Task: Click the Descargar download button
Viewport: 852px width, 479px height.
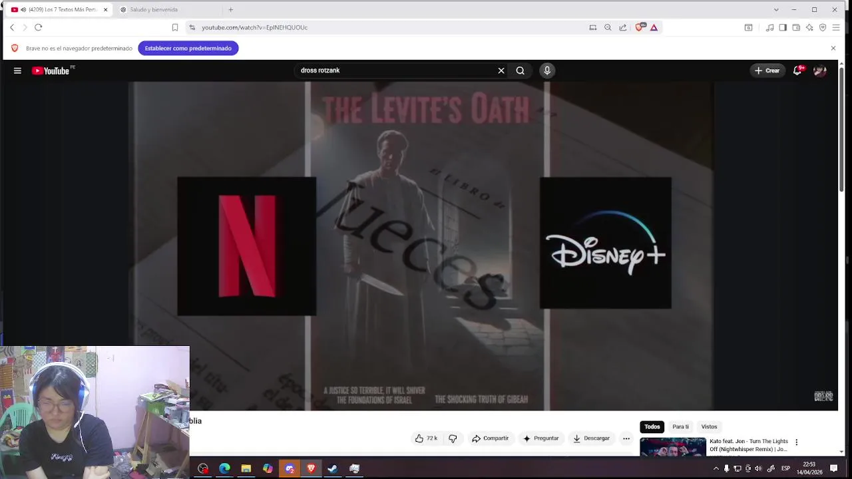Action: (591, 438)
